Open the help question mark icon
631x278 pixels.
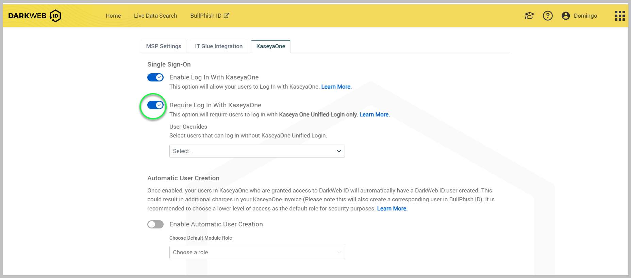click(x=548, y=16)
